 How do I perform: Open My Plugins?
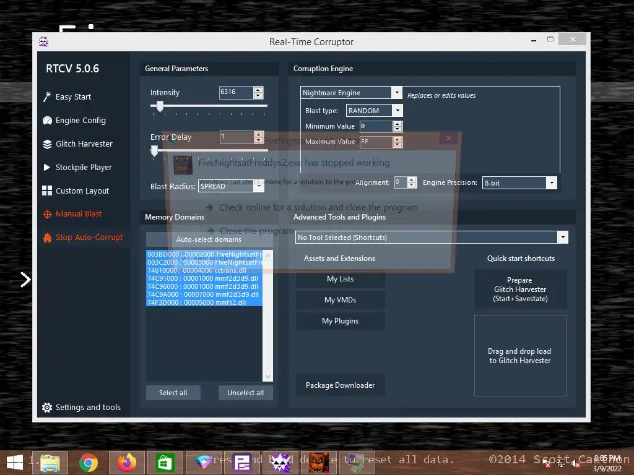coord(341,321)
